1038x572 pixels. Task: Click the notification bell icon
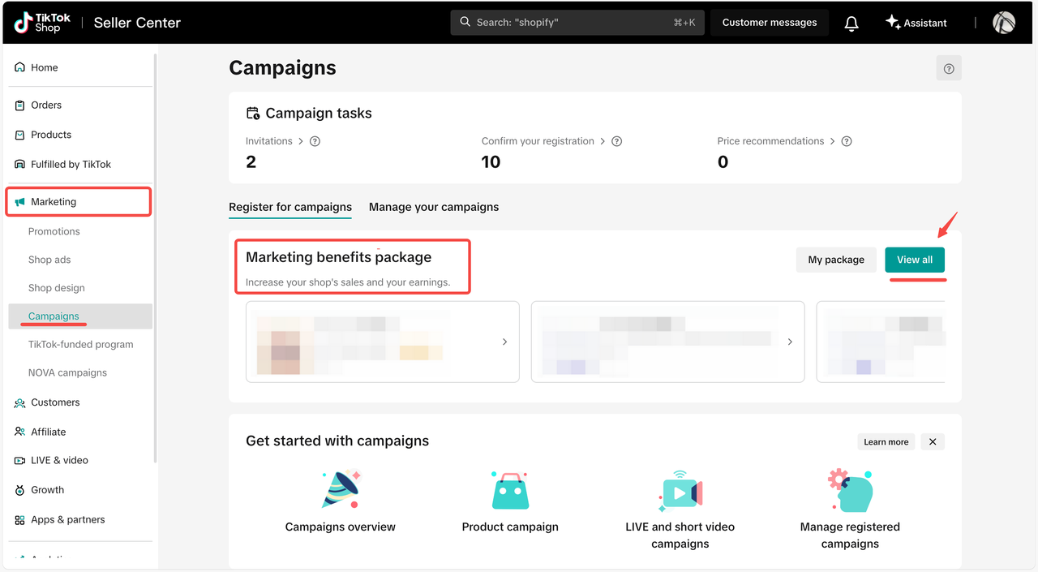(x=851, y=24)
